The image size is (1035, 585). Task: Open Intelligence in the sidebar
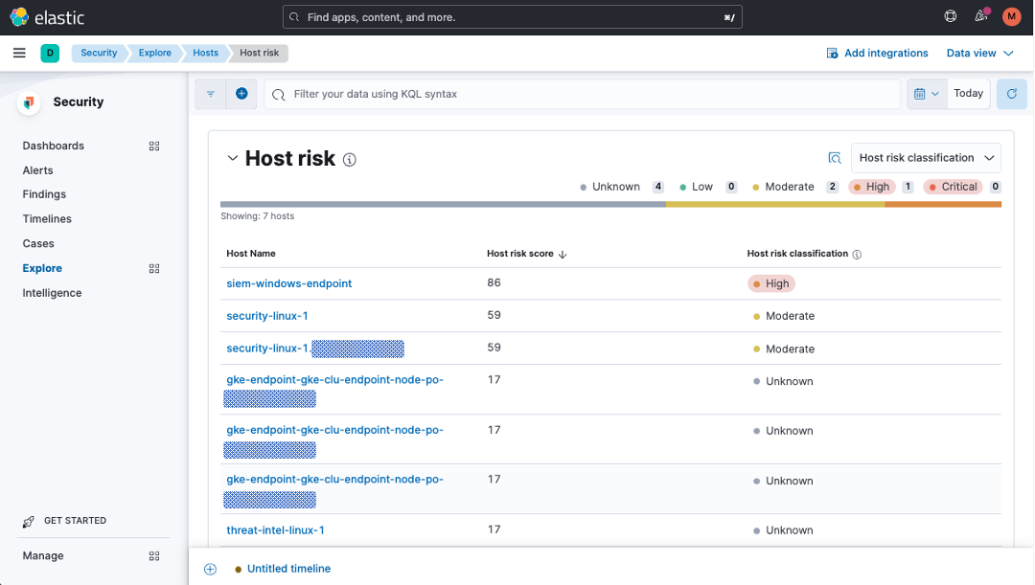52,293
